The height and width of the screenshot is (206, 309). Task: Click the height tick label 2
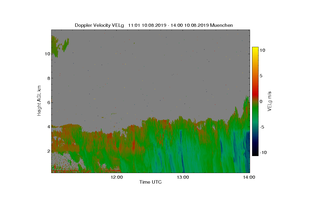[x=49, y=151]
